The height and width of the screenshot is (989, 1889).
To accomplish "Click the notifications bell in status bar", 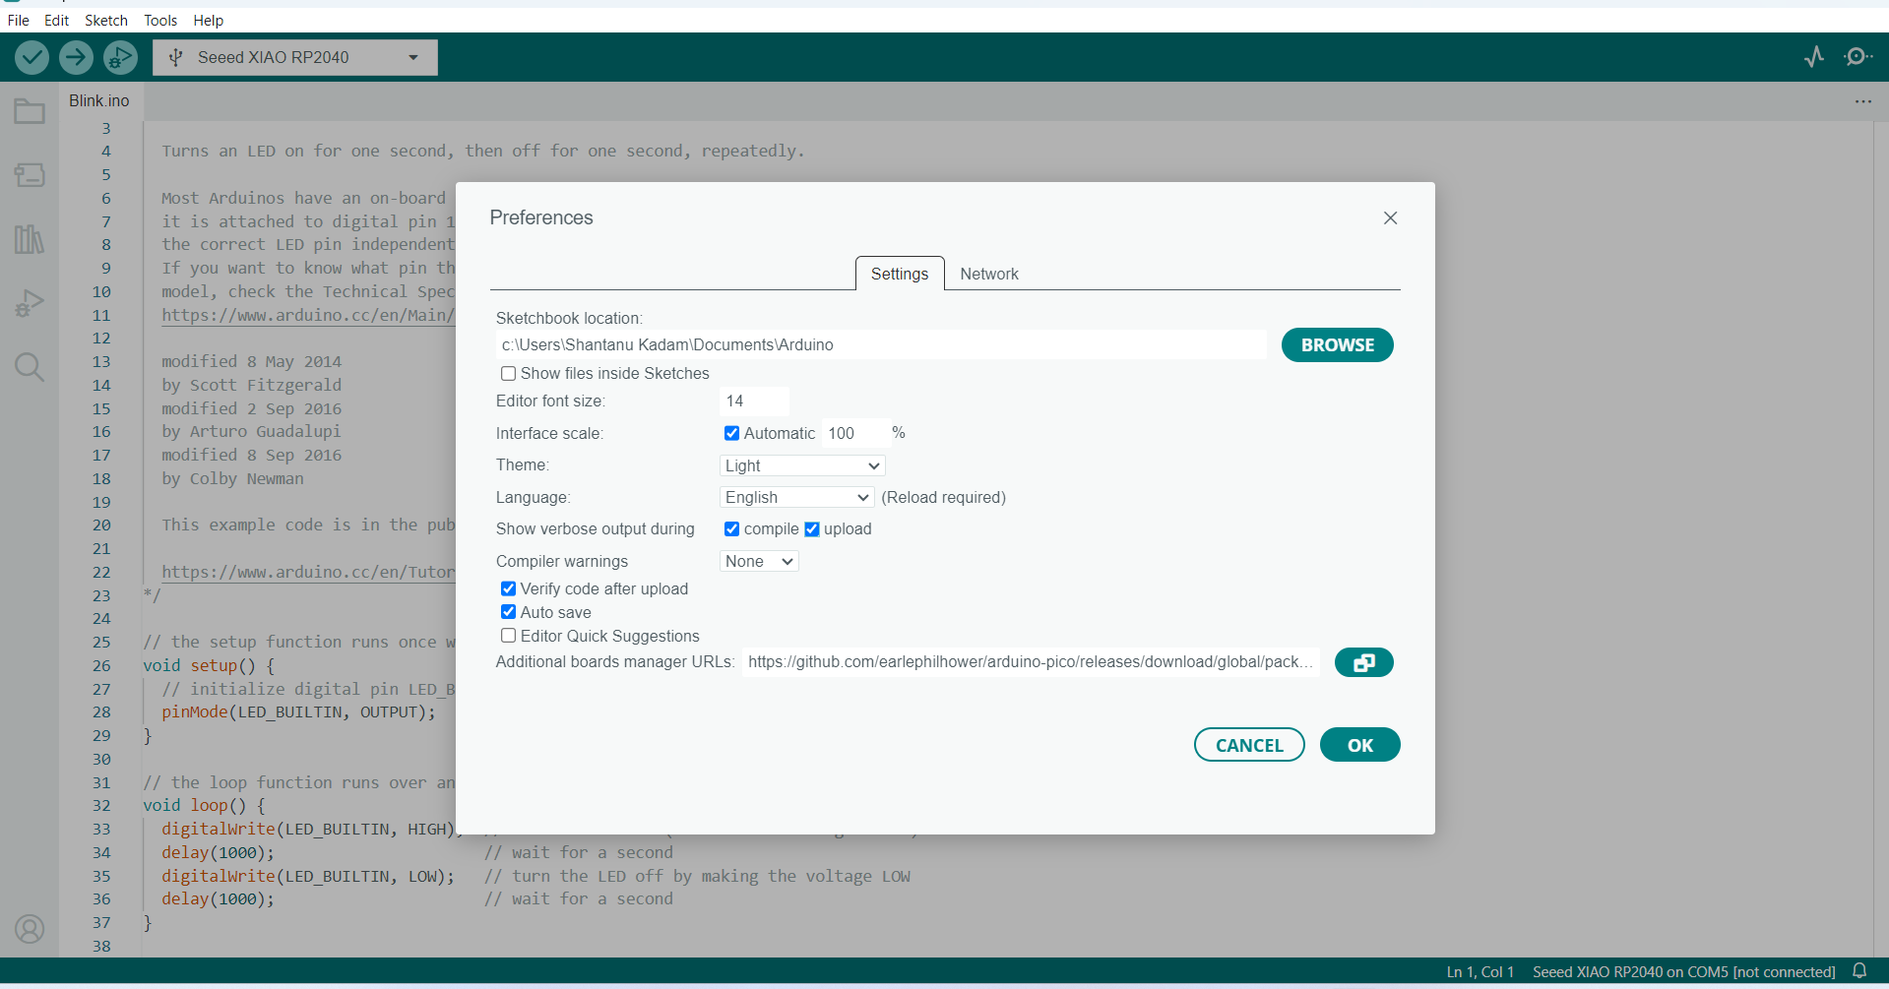I will point(1859,971).
